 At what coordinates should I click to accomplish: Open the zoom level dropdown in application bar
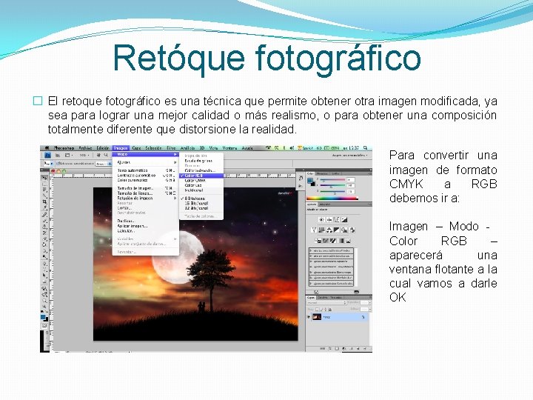click(x=84, y=155)
